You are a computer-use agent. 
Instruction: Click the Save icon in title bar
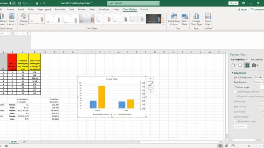pos(19,3)
